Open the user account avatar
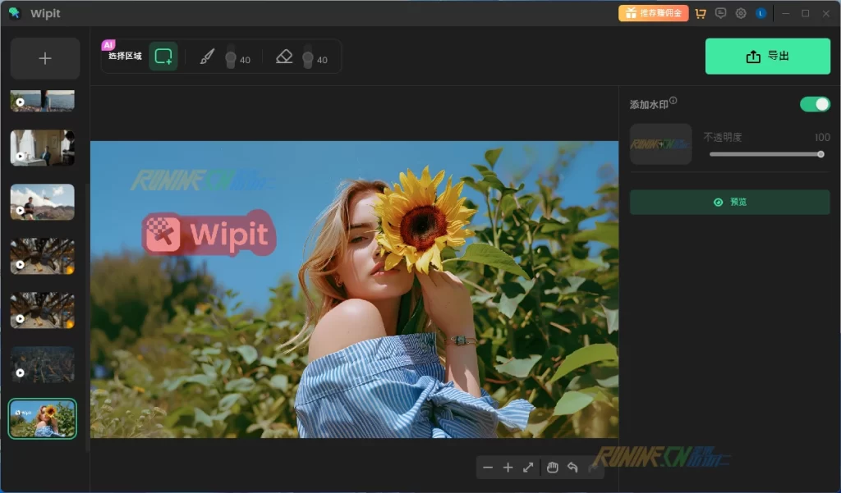 pyautogui.click(x=761, y=13)
